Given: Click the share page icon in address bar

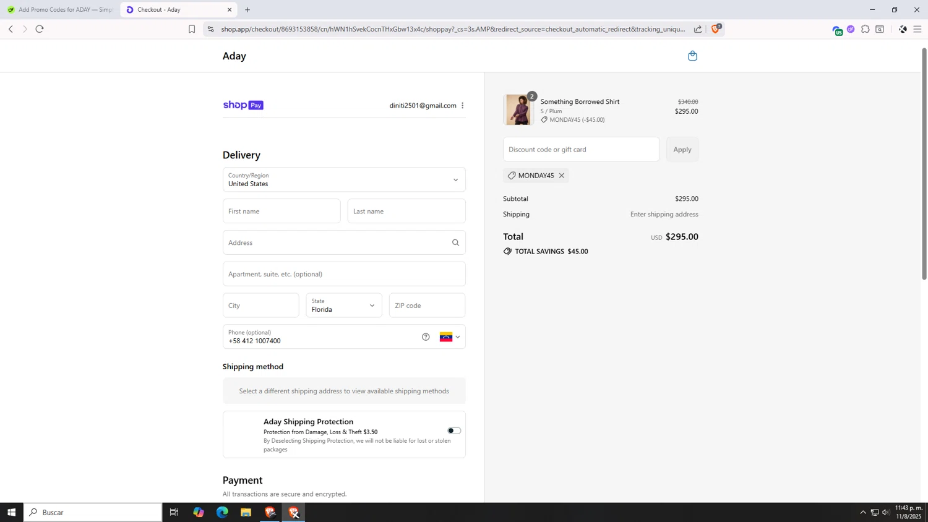Looking at the screenshot, I should pyautogui.click(x=698, y=29).
